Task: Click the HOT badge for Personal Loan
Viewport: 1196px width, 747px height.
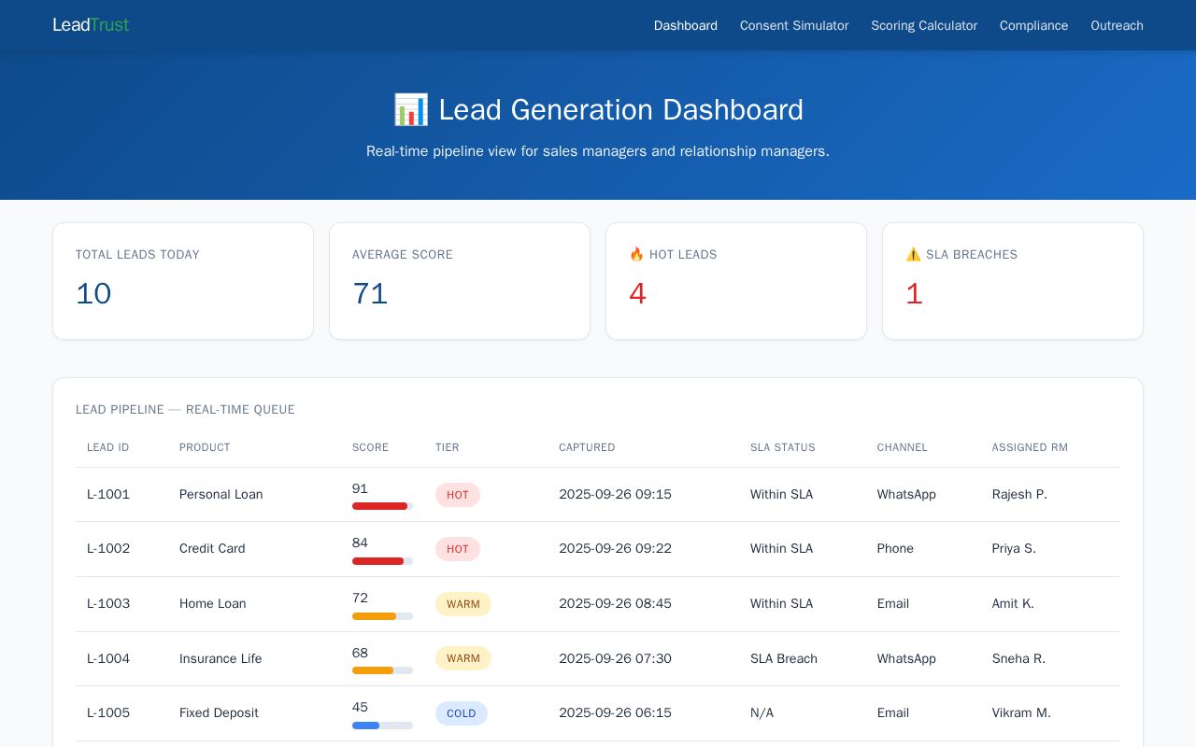Action: (458, 495)
